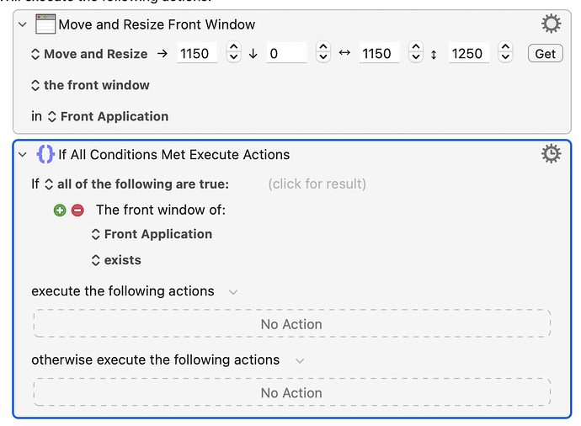Viewport: 581px width, 426px height.
Task: Click the horizontal position field showing 1150
Action: click(197, 54)
